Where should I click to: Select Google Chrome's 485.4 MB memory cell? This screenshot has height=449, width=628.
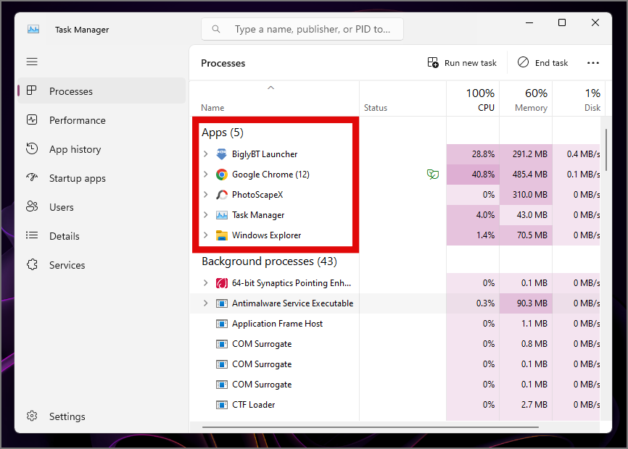click(526, 175)
